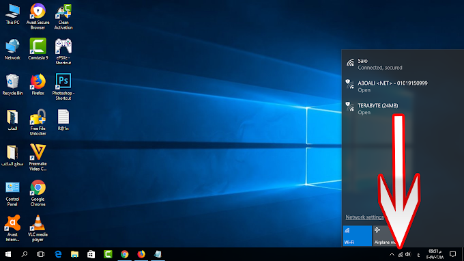
Task: Launch Freemake Video Converter shortcut
Action: point(38,158)
